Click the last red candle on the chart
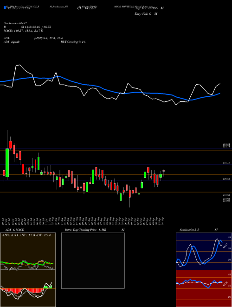This screenshot has height=307, width=232. tap(164, 171)
